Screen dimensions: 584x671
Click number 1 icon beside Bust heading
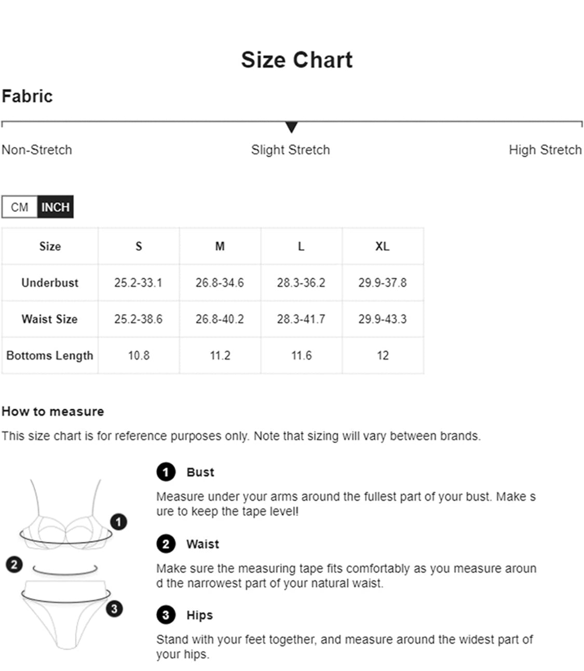(x=166, y=472)
